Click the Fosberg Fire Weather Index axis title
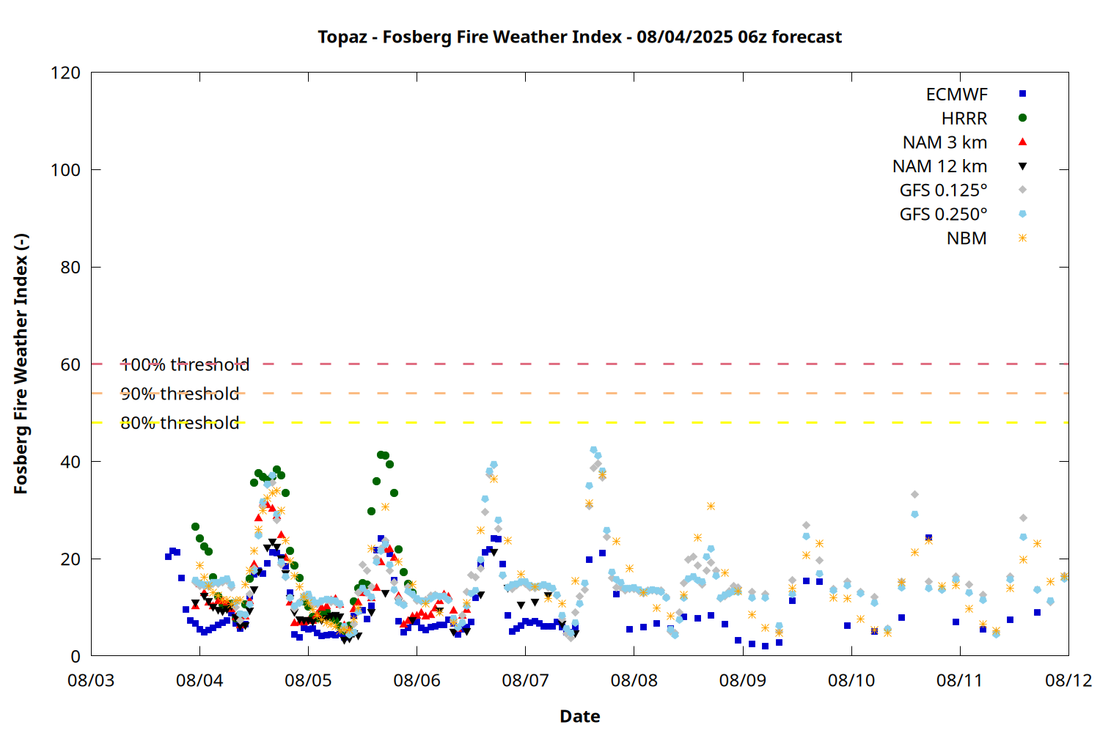Screen dimensions: 1100x733 (x=21, y=364)
